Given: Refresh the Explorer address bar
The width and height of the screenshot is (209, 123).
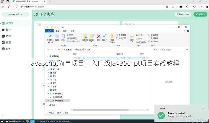Looking at the screenshot, I should pyautogui.click(x=157, y=50).
